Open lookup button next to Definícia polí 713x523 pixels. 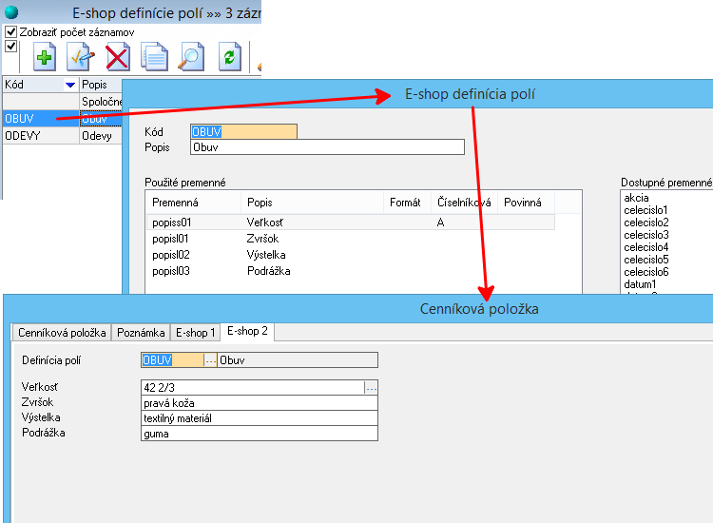click(x=210, y=360)
